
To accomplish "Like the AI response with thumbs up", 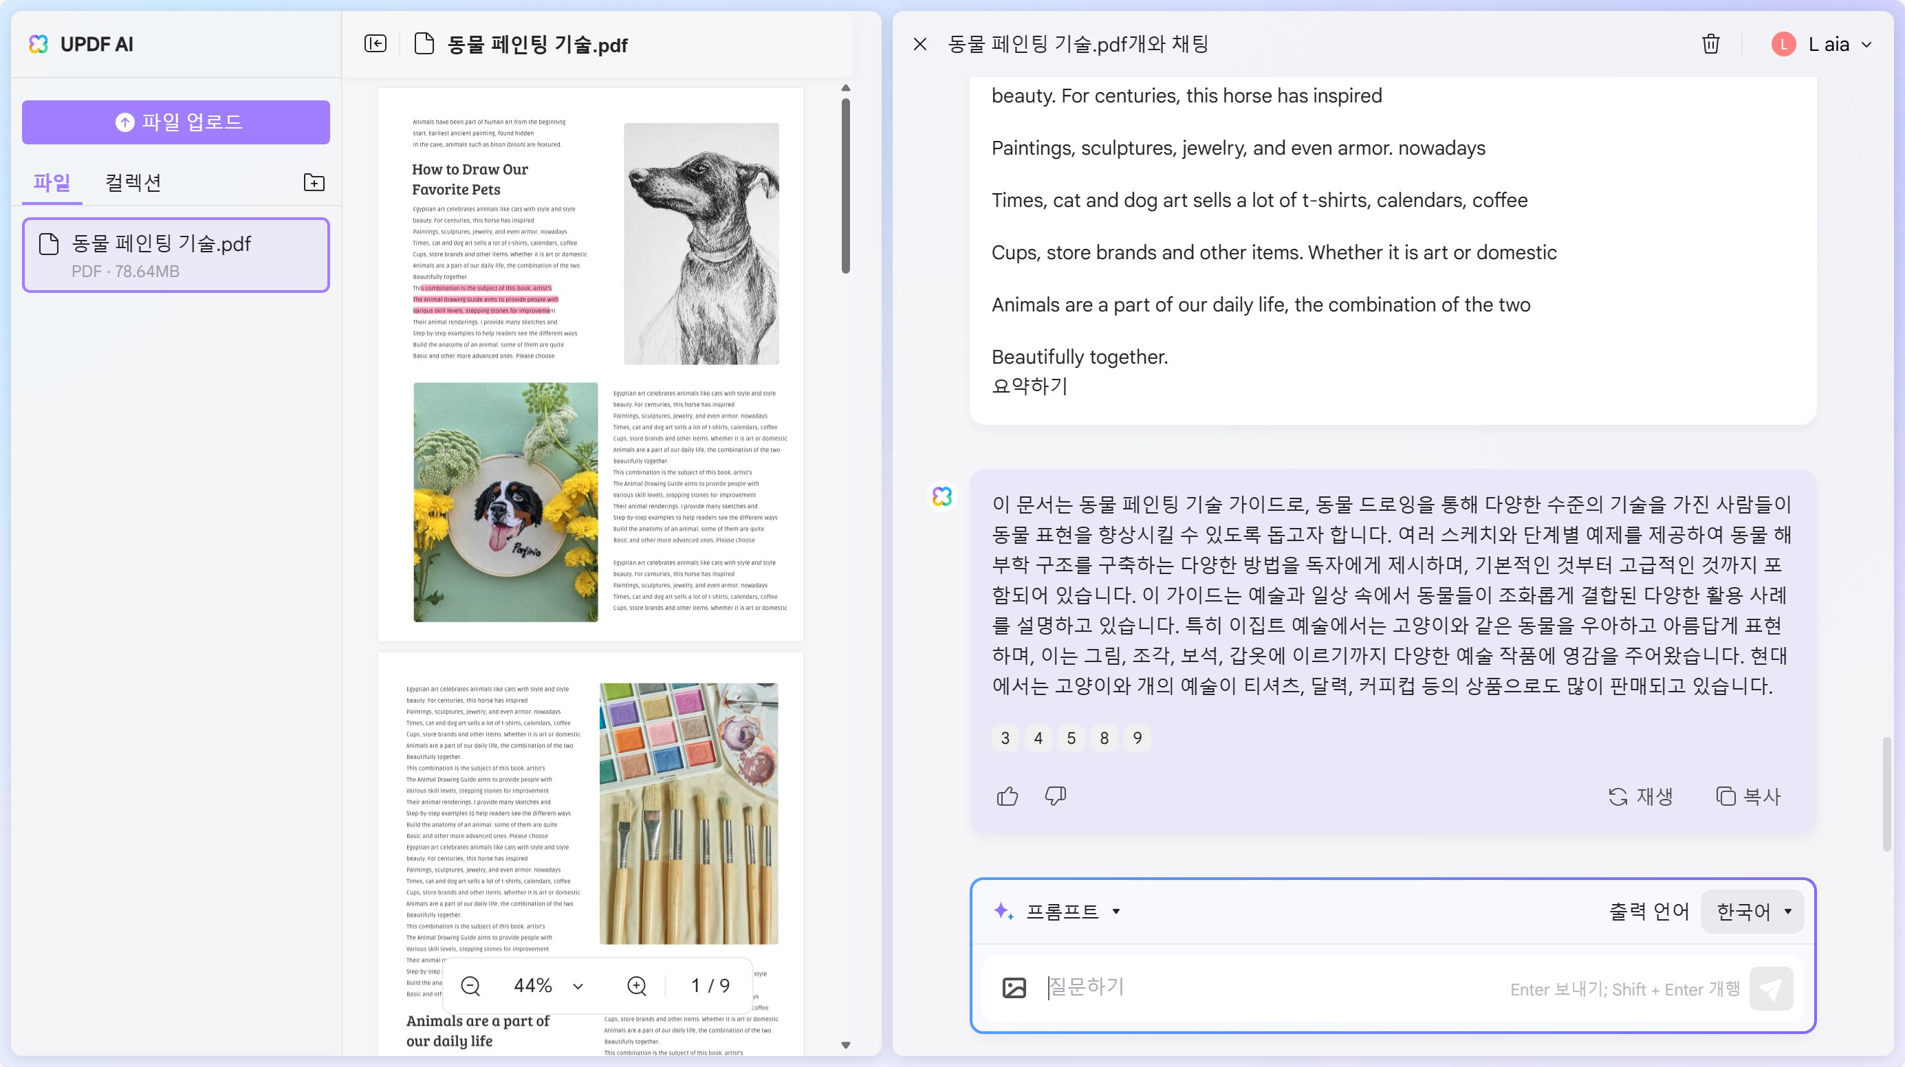I will coord(1008,796).
